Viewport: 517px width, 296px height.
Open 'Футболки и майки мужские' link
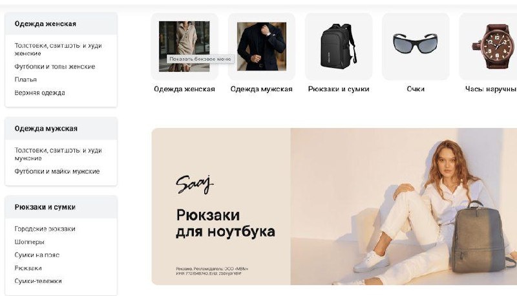57,171
